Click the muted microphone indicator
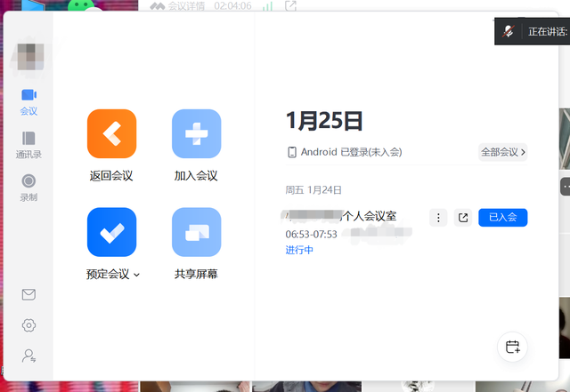This screenshot has height=392, width=570. tap(508, 31)
